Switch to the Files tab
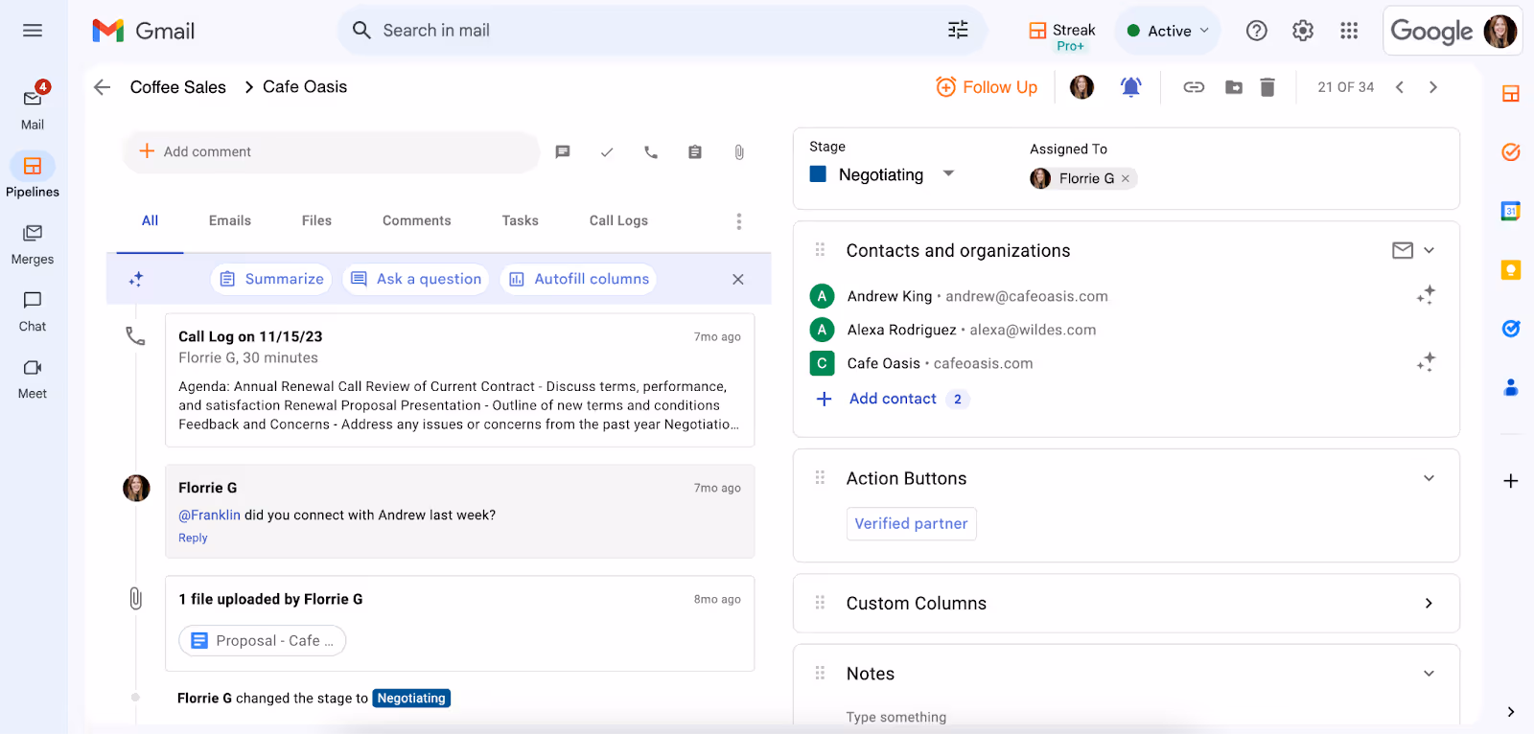This screenshot has height=734, width=1534. tap(316, 220)
